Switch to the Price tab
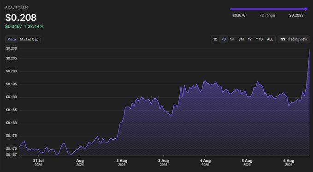 tap(12, 39)
